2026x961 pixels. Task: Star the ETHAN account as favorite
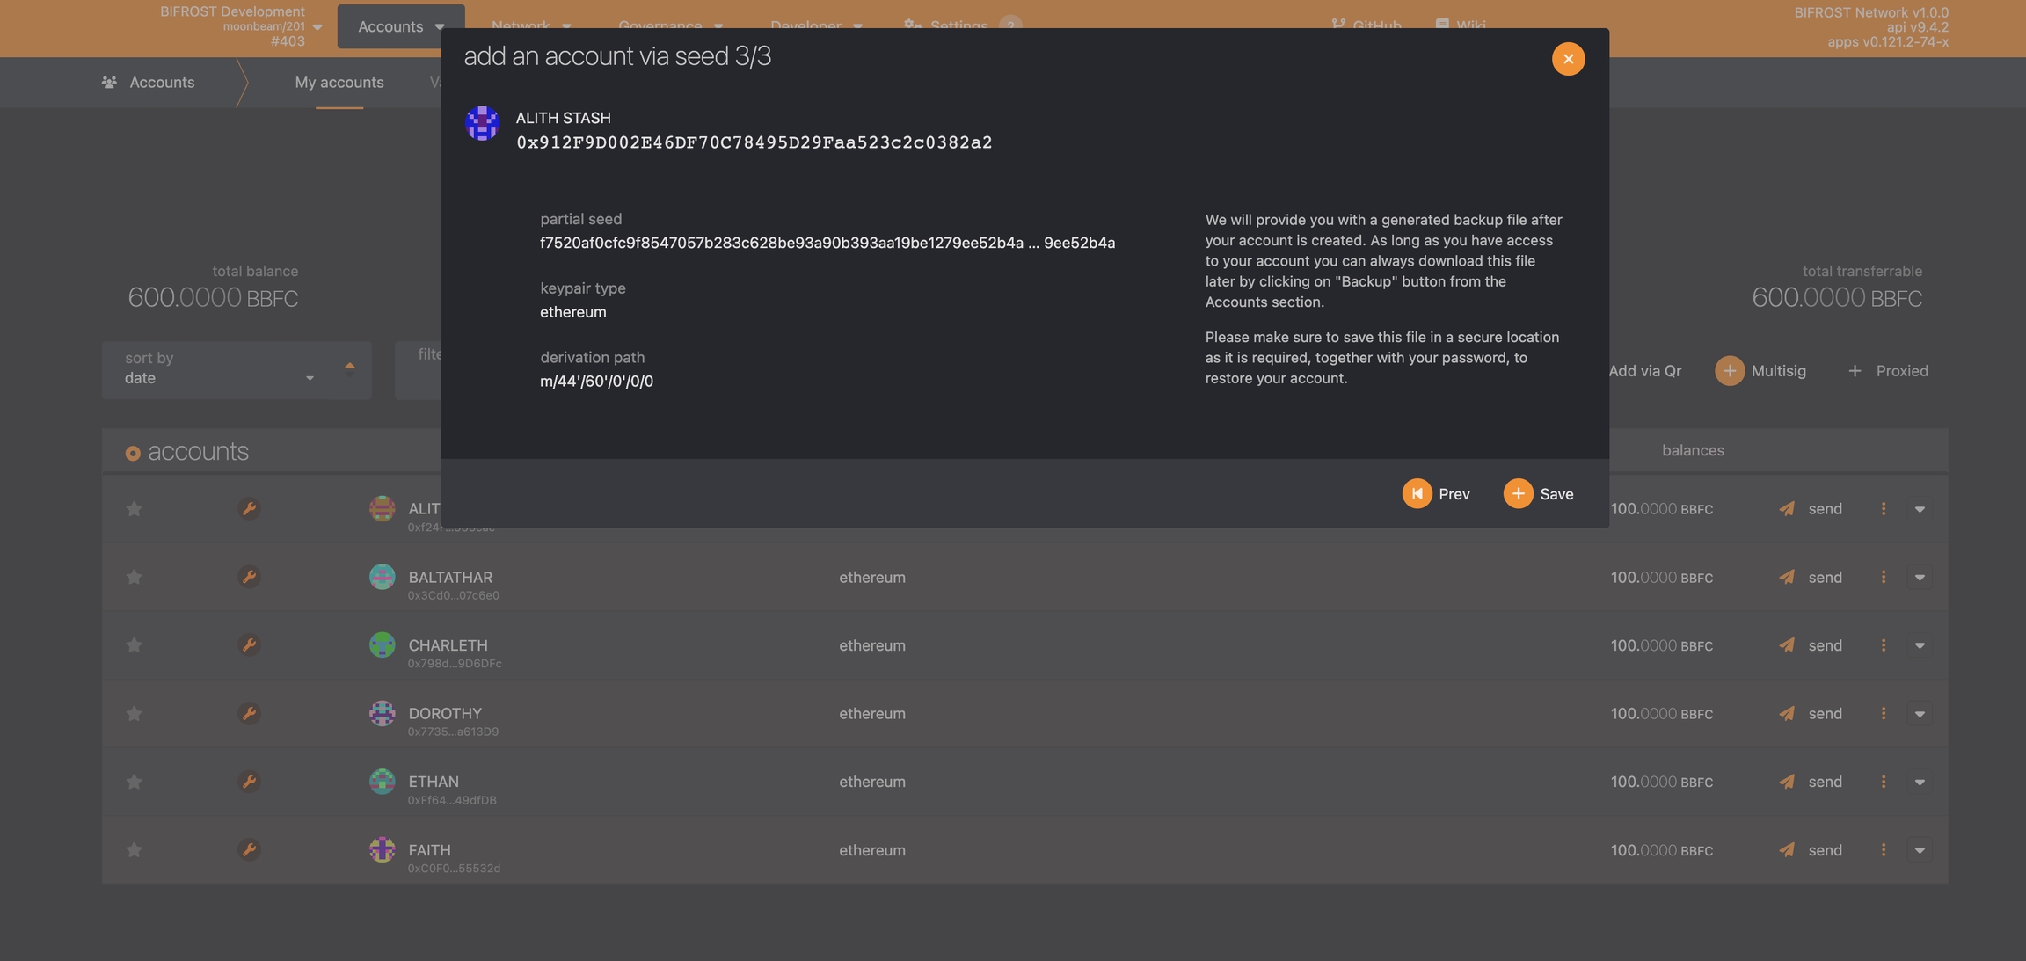click(x=134, y=782)
